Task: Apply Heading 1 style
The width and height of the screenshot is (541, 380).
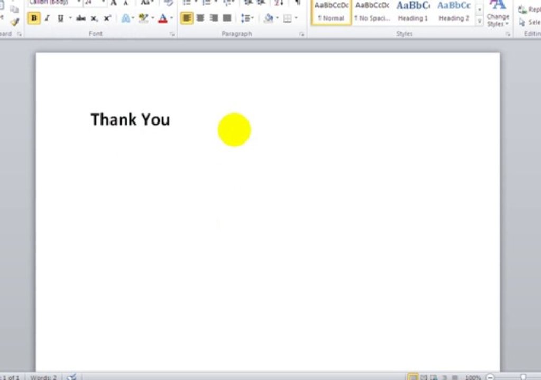Action: coord(413,12)
